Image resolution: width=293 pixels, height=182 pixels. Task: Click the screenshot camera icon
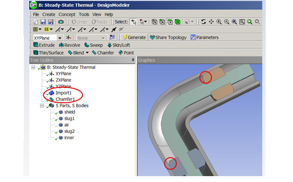click(x=61, y=22)
